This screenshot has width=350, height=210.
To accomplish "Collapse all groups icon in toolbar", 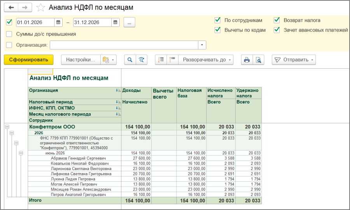I will 172,60.
